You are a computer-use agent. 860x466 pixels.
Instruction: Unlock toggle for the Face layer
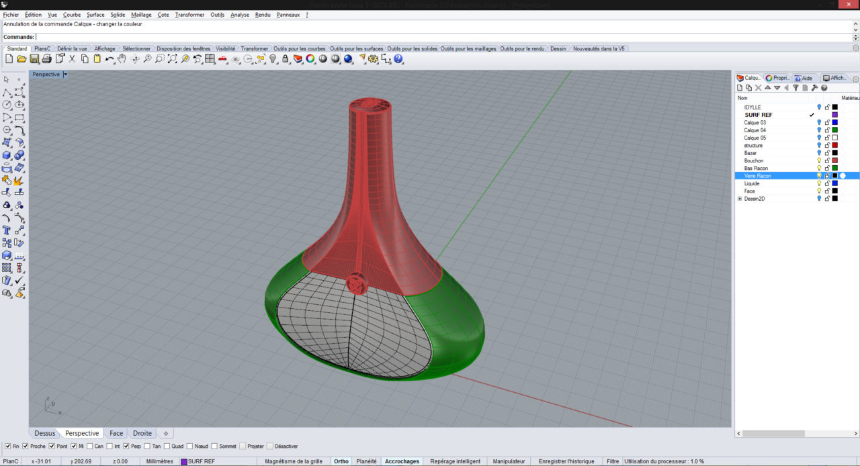[x=827, y=191]
